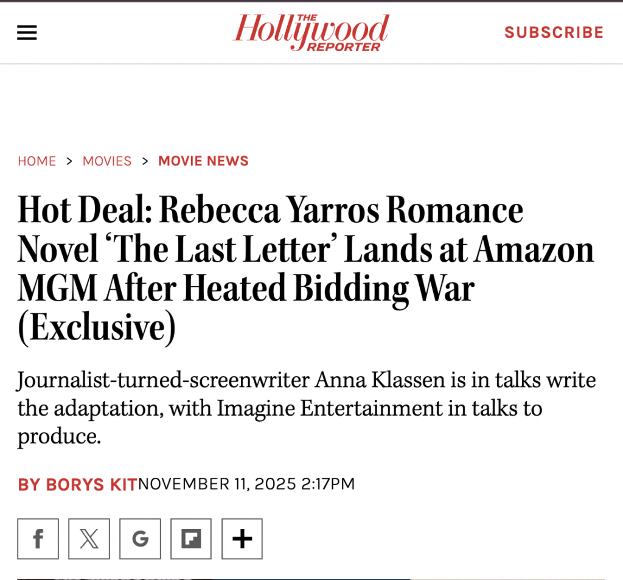
Task: Click the article image below share buttons
Action: [x=310, y=578]
